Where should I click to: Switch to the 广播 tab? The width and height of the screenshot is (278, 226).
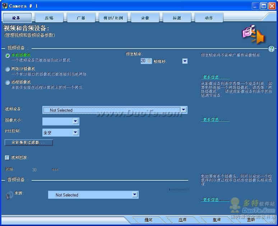point(81,18)
